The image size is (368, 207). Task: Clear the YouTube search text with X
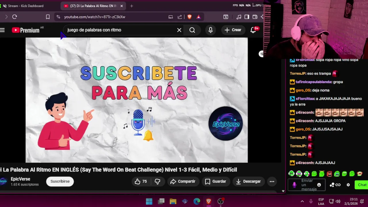click(x=179, y=30)
